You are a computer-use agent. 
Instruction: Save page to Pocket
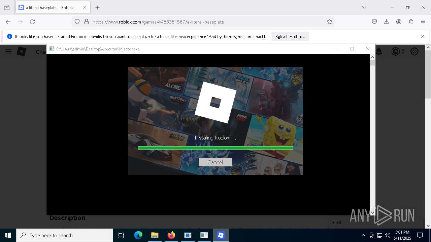tap(374, 22)
